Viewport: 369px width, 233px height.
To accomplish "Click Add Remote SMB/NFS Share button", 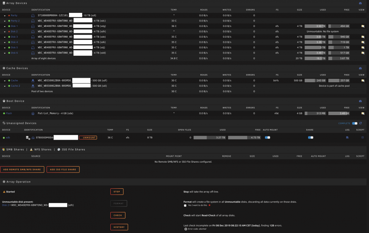I will (x=22, y=170).
